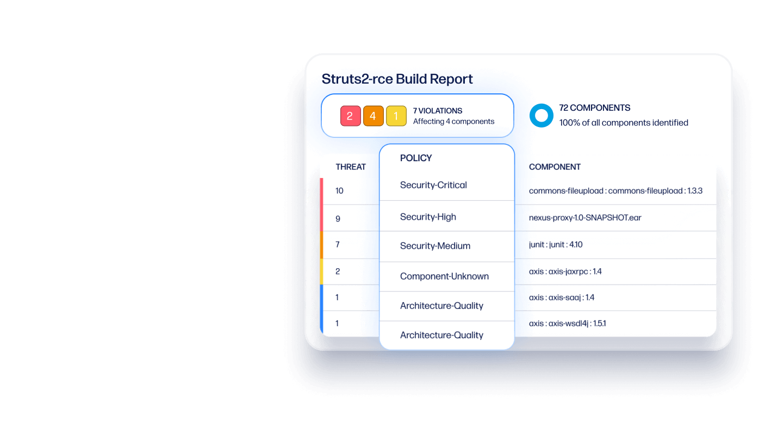Select the Security-Critical policy entry
Viewport: 759px width, 443px height.
[433, 185]
